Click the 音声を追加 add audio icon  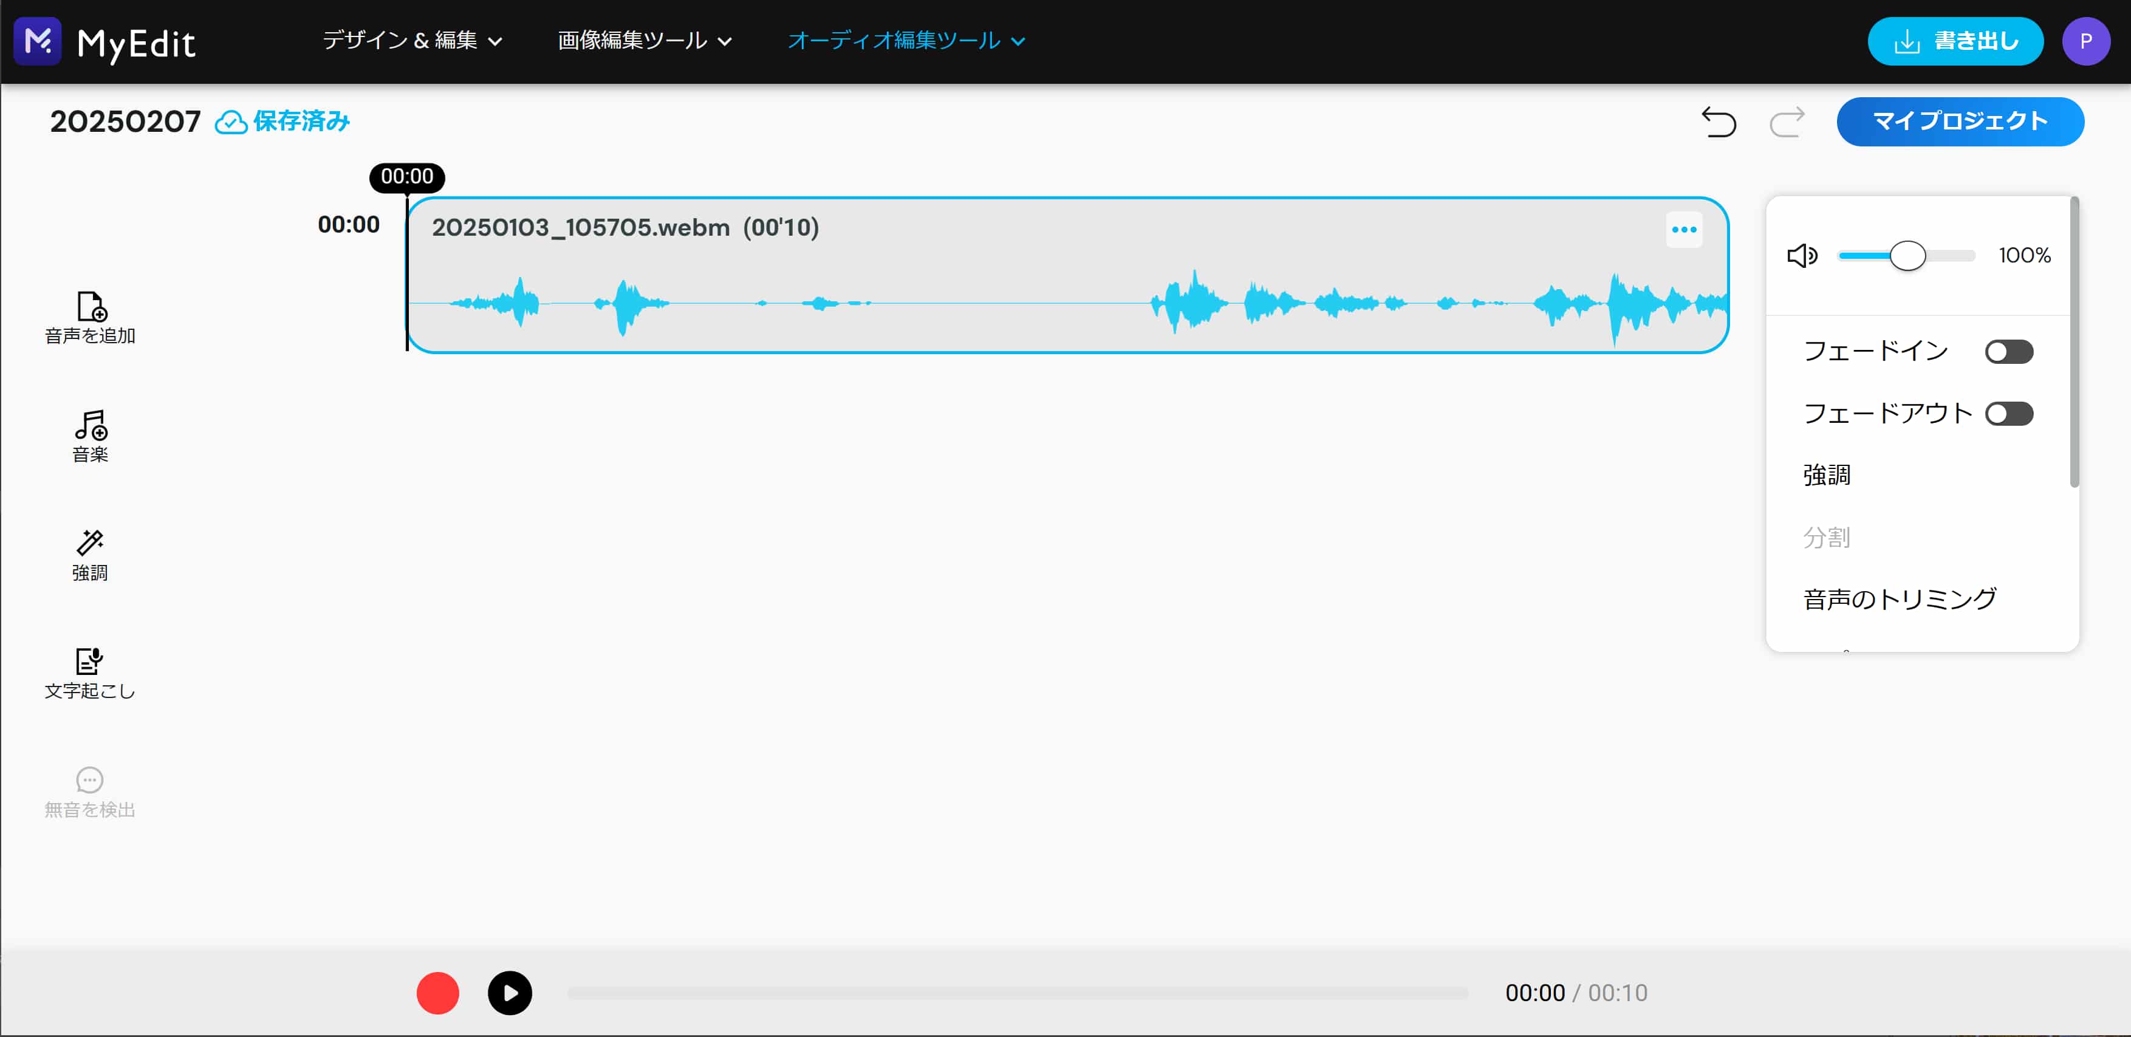click(91, 306)
